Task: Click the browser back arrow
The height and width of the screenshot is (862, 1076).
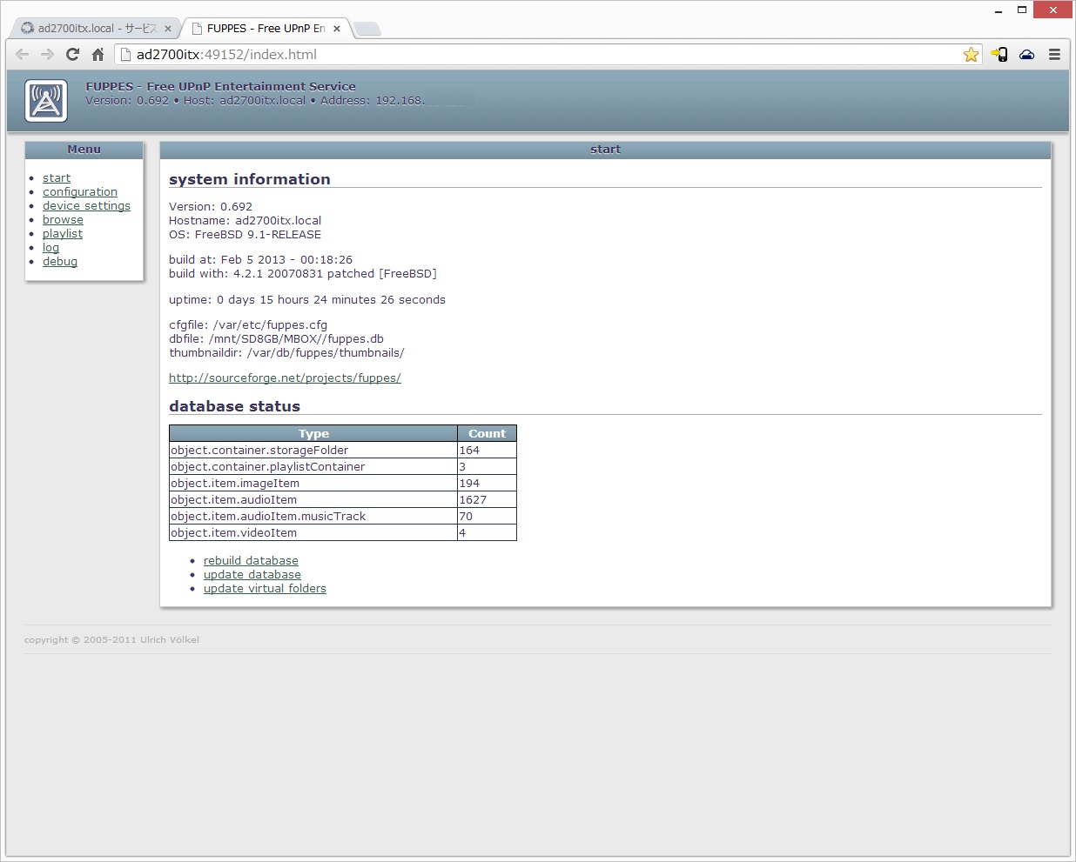Action: click(23, 54)
